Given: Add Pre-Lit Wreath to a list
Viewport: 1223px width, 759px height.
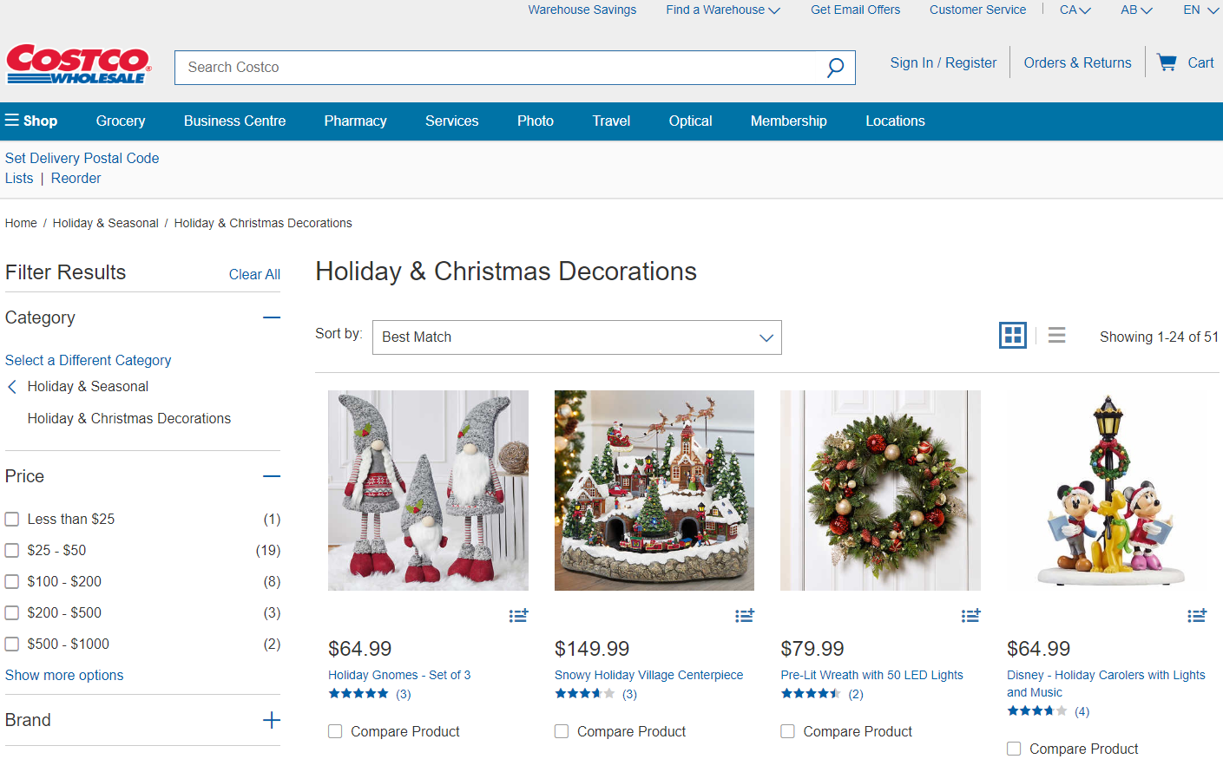Looking at the screenshot, I should tap(970, 616).
